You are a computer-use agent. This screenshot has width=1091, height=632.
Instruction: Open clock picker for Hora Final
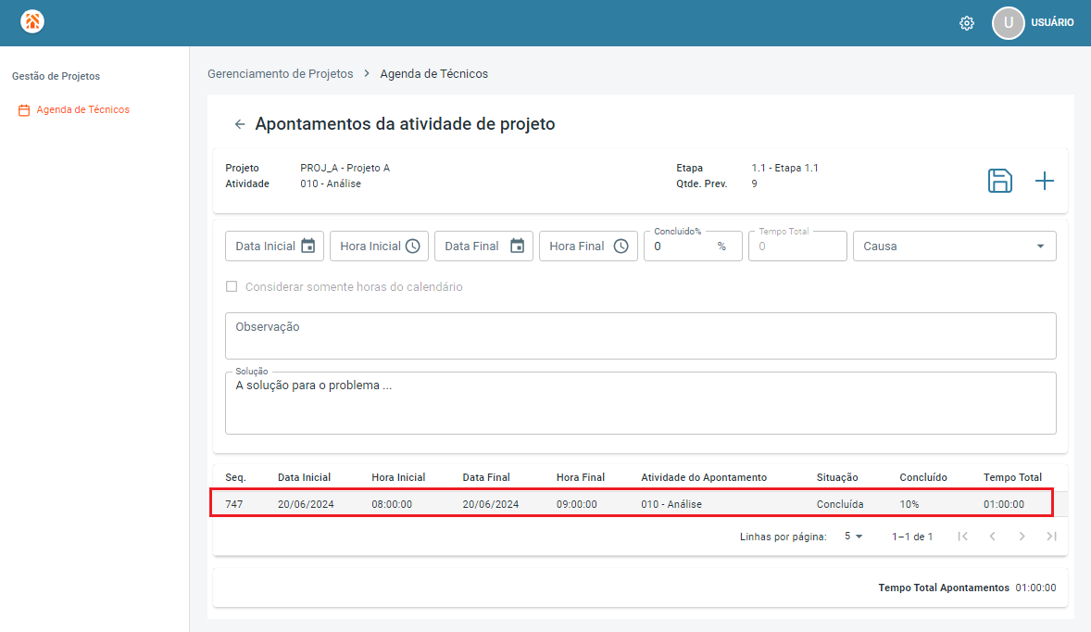621,246
